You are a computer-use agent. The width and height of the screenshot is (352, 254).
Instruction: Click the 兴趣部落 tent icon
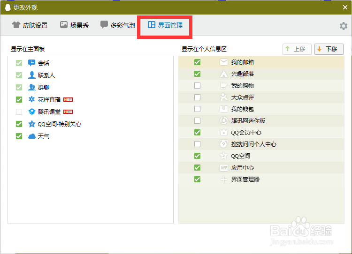(x=223, y=74)
